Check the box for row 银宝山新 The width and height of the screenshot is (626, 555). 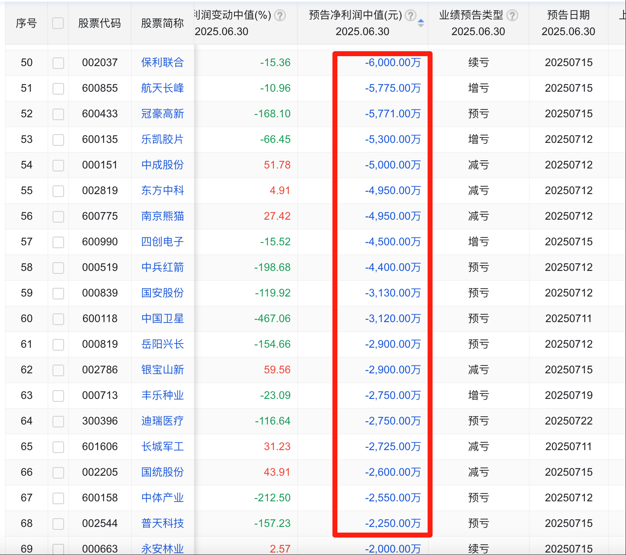click(x=58, y=370)
